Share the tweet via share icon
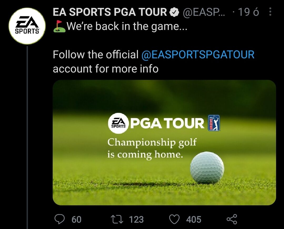 232,219
